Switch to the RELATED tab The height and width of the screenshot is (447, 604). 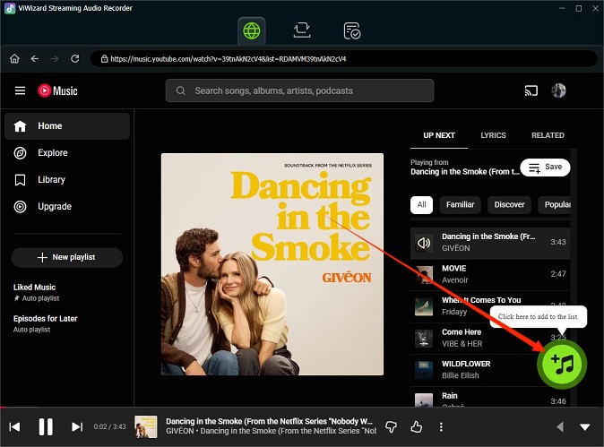coord(548,135)
